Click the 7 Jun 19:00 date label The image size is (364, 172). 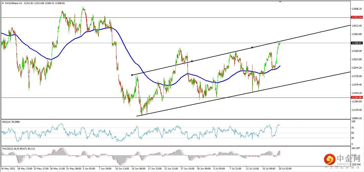[105, 169]
